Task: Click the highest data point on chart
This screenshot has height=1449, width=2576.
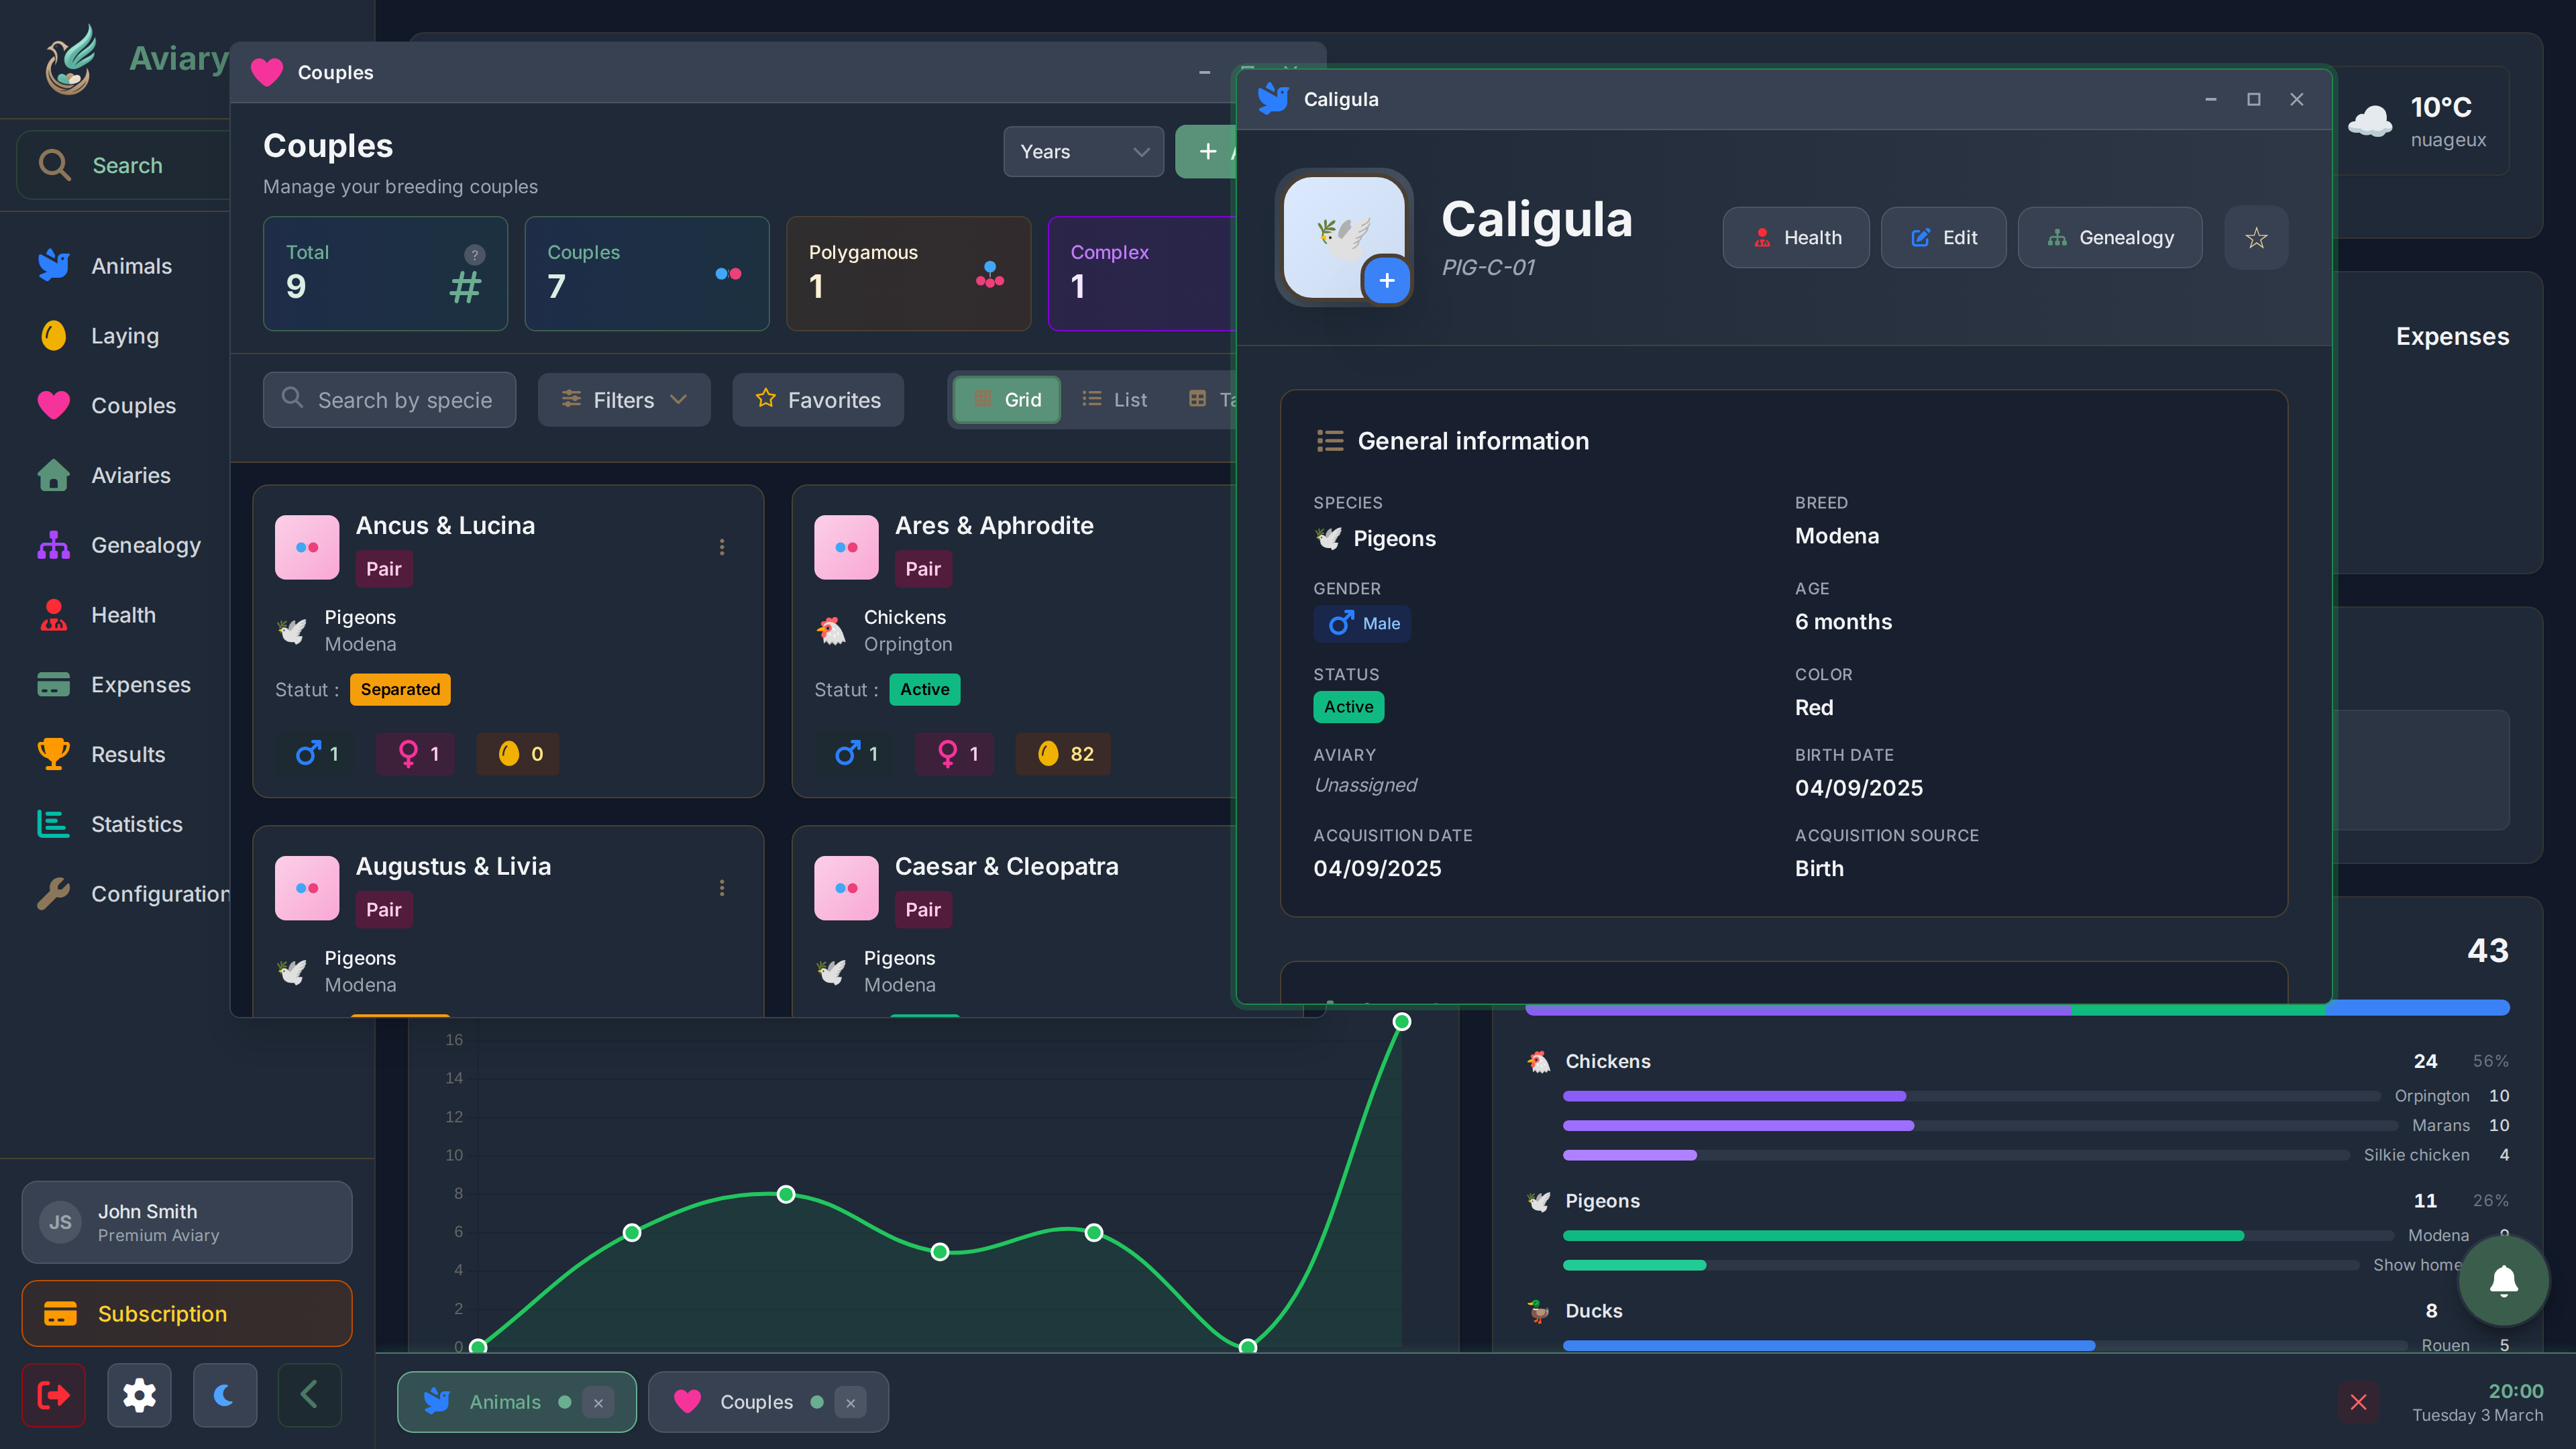Action: (1401, 1022)
